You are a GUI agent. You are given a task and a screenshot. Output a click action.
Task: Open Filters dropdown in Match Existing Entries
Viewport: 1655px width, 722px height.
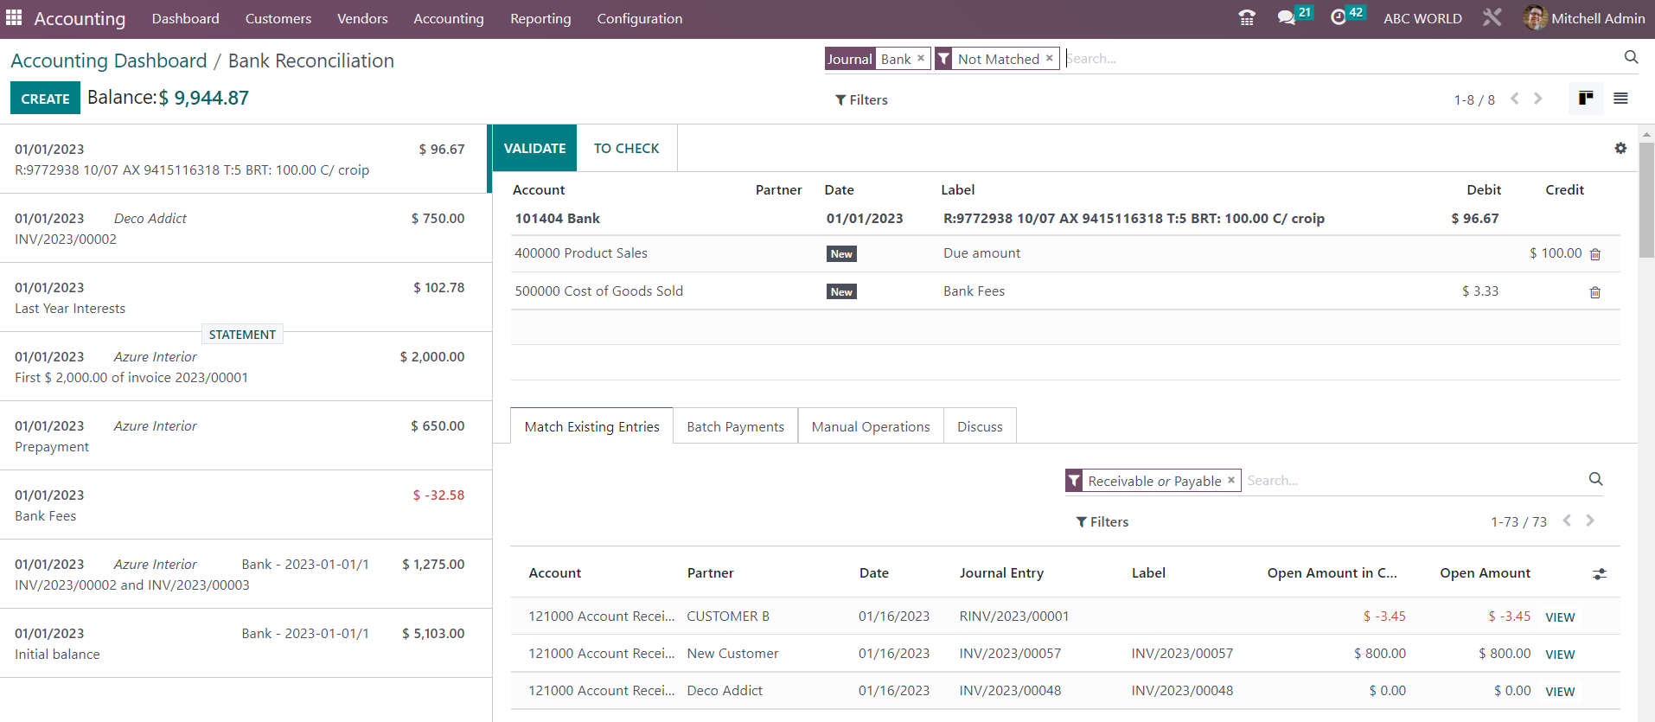(1102, 522)
